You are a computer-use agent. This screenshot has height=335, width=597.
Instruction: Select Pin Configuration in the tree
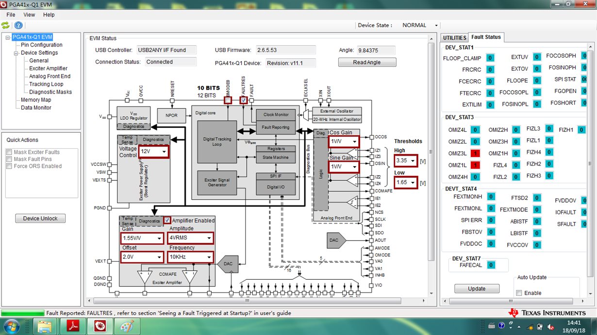point(42,45)
